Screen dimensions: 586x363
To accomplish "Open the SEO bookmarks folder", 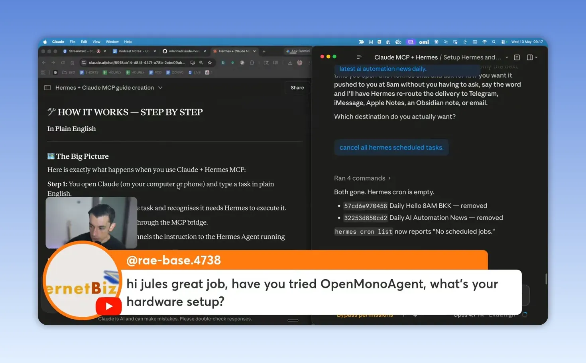I will (69, 73).
